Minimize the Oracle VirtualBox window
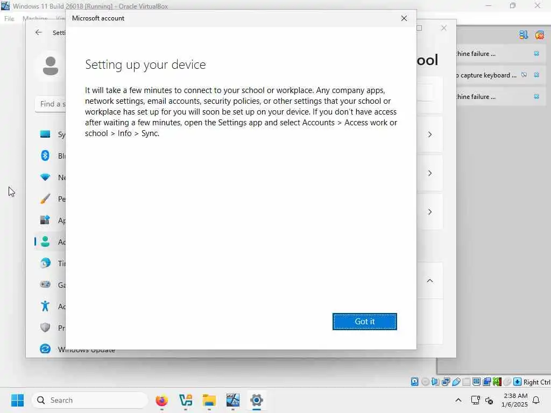Image resolution: width=551 pixels, height=413 pixels. pos(489,5)
